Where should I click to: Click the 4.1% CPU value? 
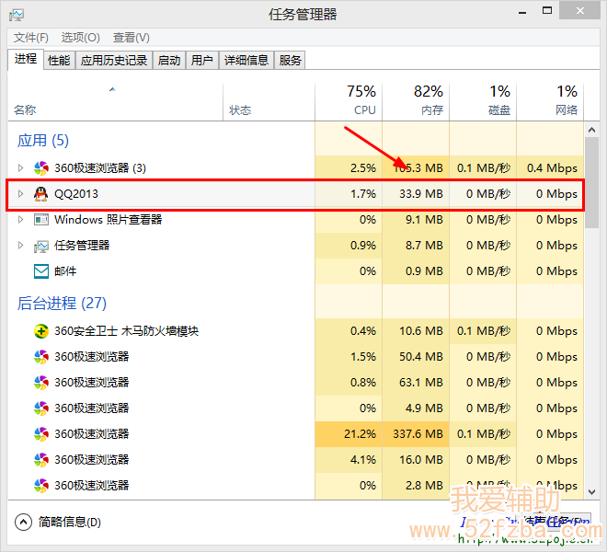point(363,460)
